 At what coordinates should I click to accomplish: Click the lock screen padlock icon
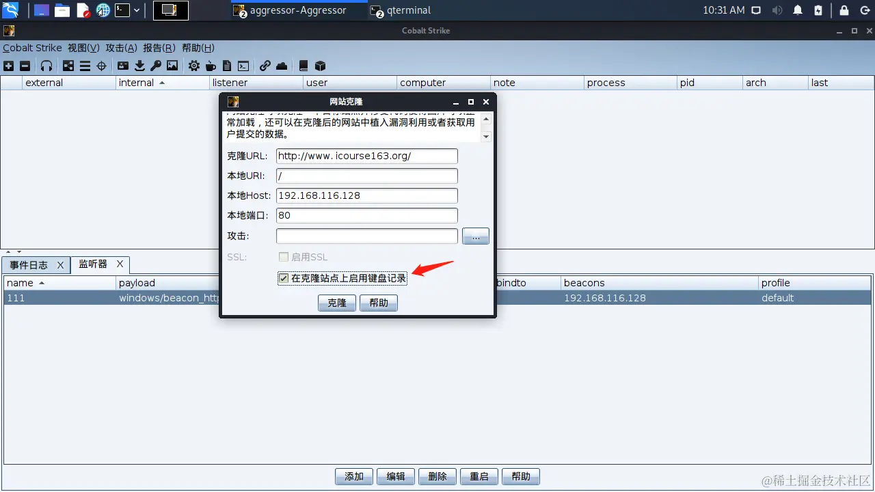click(844, 10)
